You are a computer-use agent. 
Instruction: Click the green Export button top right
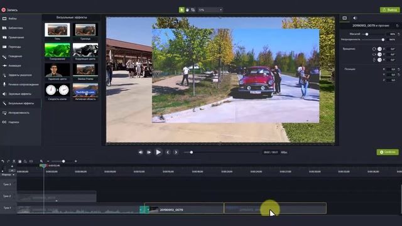click(x=389, y=10)
